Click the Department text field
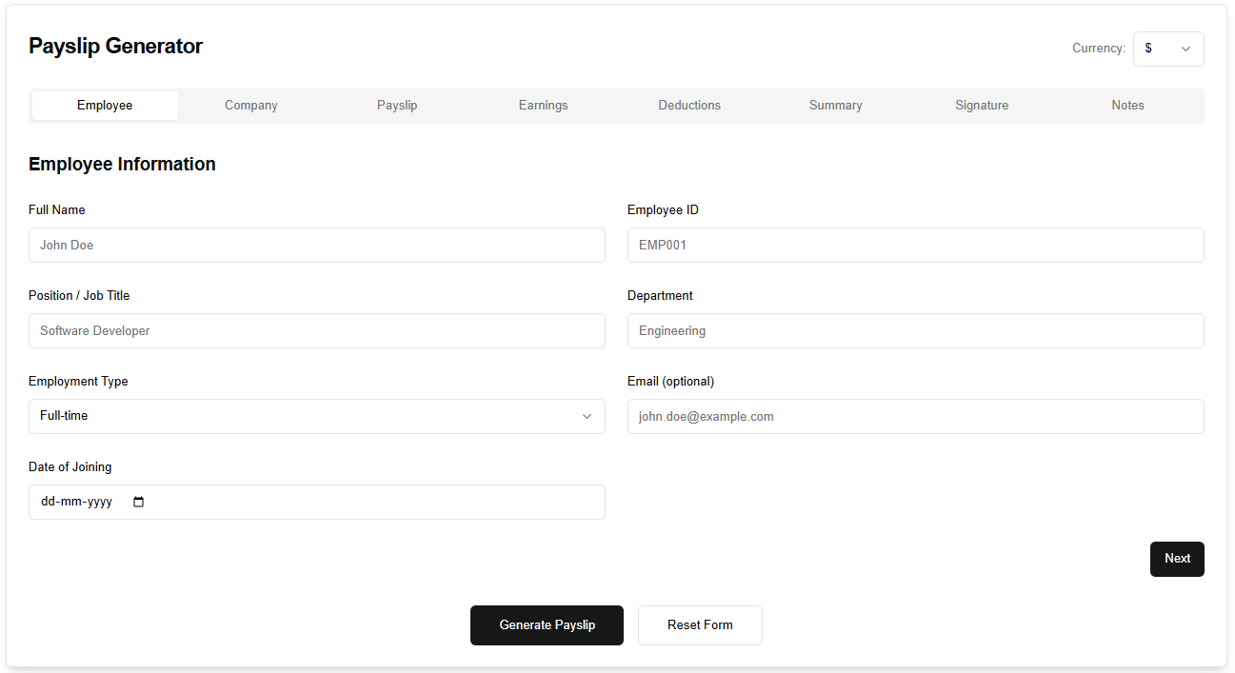The image size is (1235, 673). (x=915, y=330)
